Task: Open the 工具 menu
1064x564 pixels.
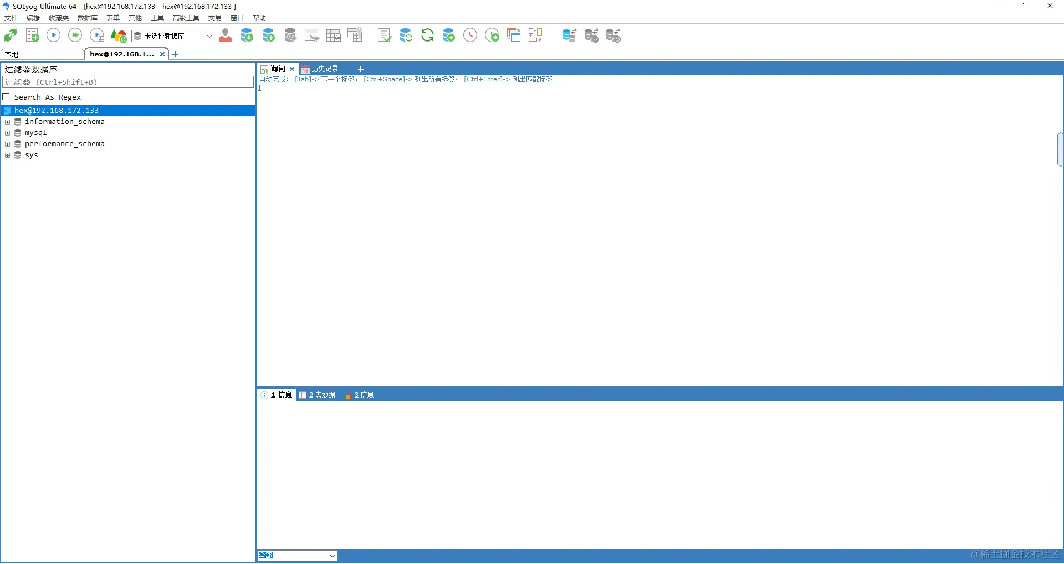Action: (x=157, y=18)
